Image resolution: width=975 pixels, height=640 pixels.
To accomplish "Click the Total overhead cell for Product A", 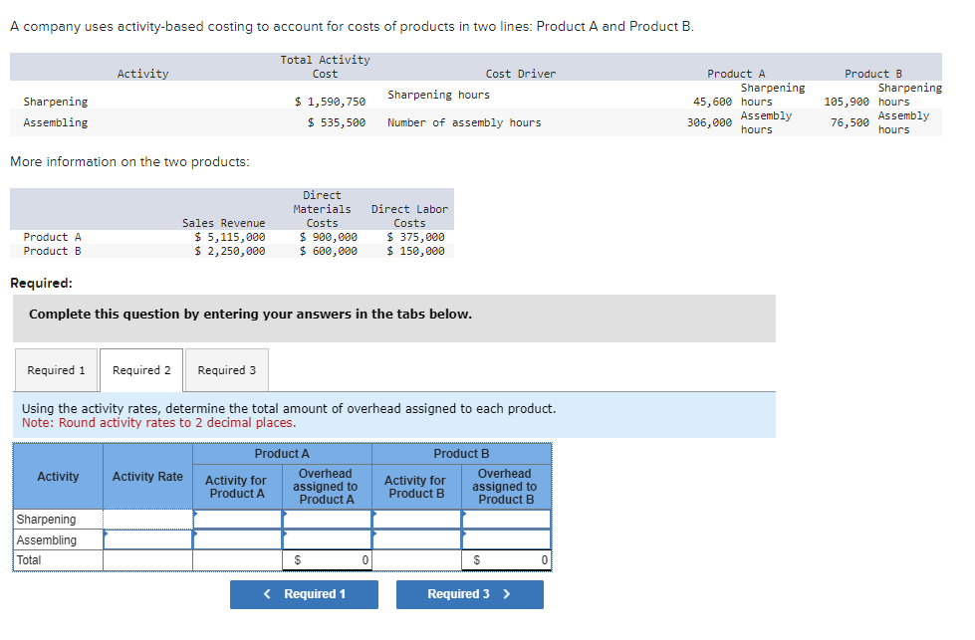I will 327,559.
